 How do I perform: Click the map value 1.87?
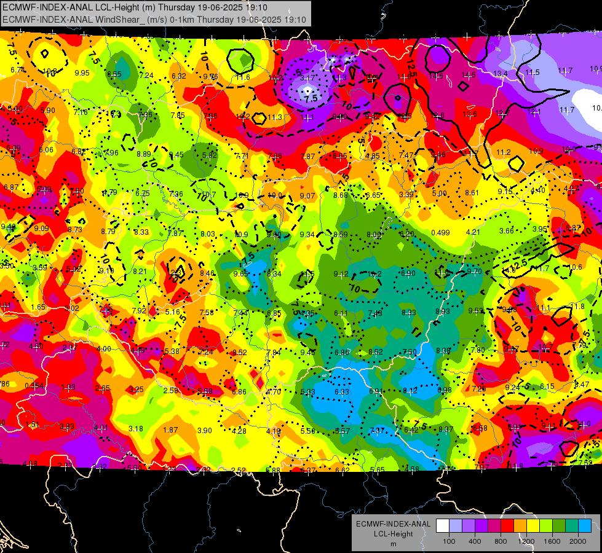(x=170, y=430)
